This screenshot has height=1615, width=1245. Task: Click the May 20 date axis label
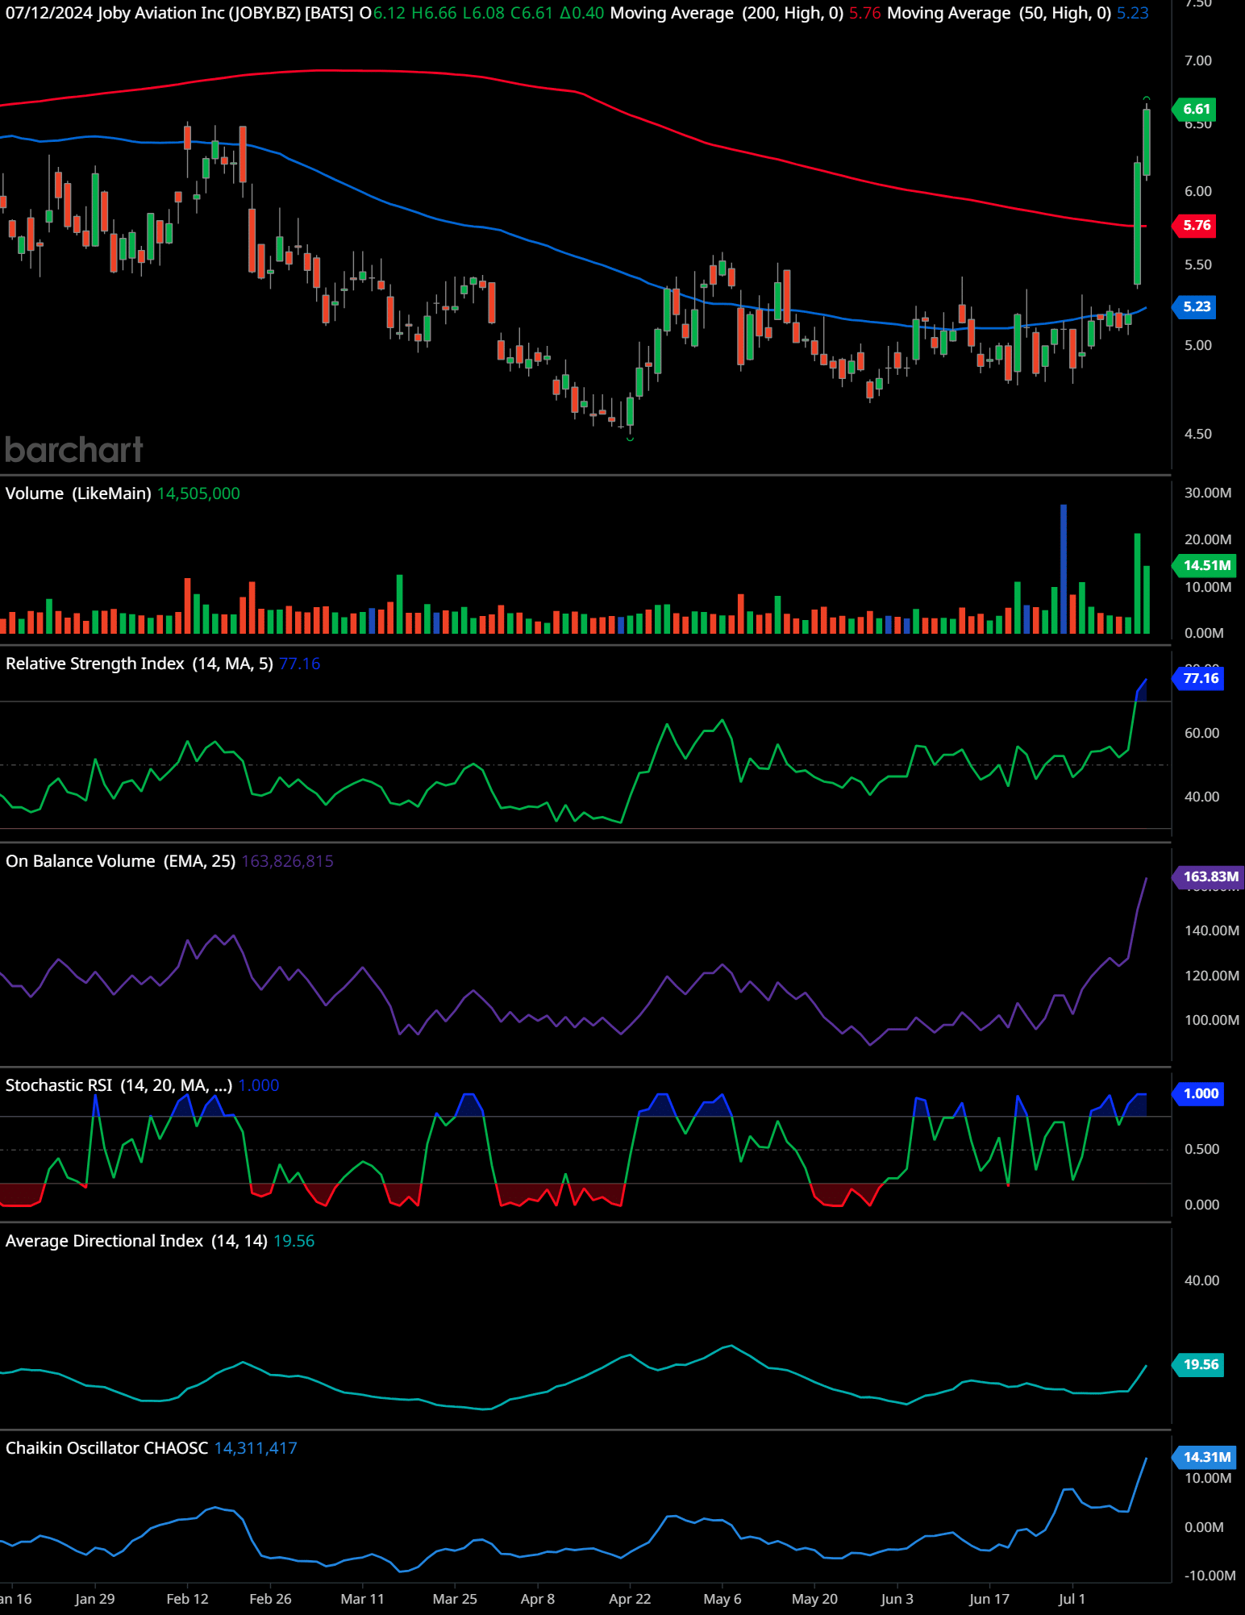click(x=814, y=1599)
